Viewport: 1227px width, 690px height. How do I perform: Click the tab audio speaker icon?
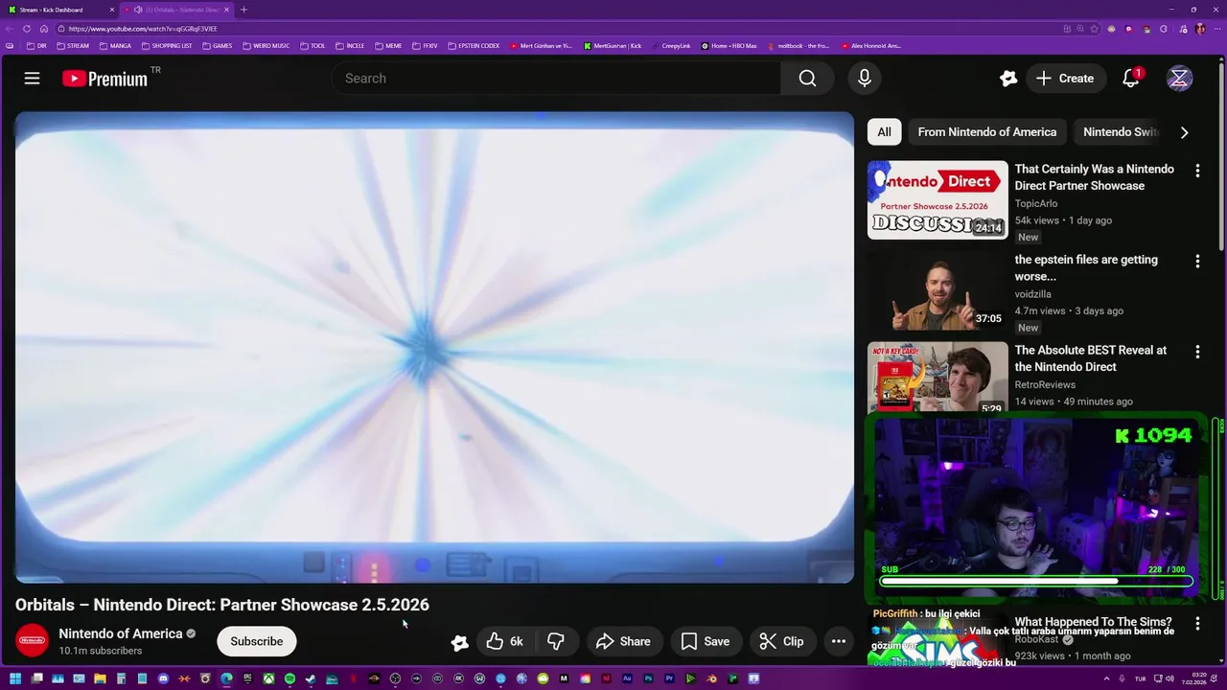(138, 10)
